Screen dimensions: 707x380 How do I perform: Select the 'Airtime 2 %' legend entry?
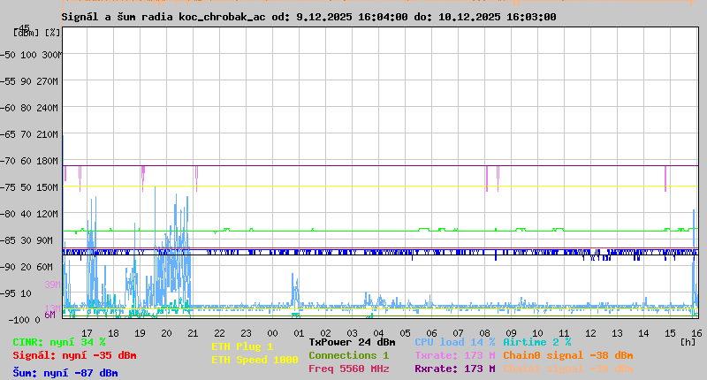[x=537, y=342]
